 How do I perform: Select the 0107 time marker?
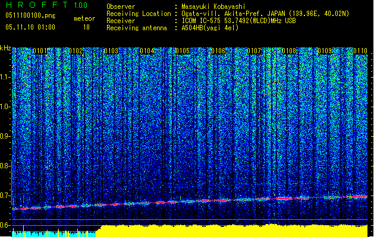(x=253, y=52)
